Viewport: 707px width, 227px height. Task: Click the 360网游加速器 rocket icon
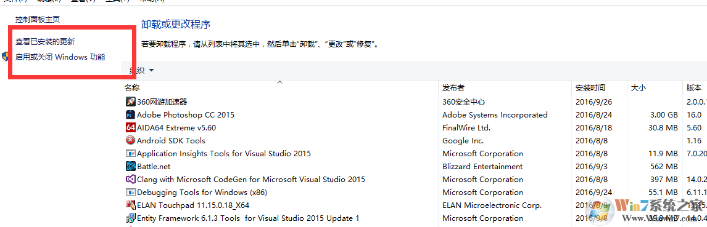[130, 102]
